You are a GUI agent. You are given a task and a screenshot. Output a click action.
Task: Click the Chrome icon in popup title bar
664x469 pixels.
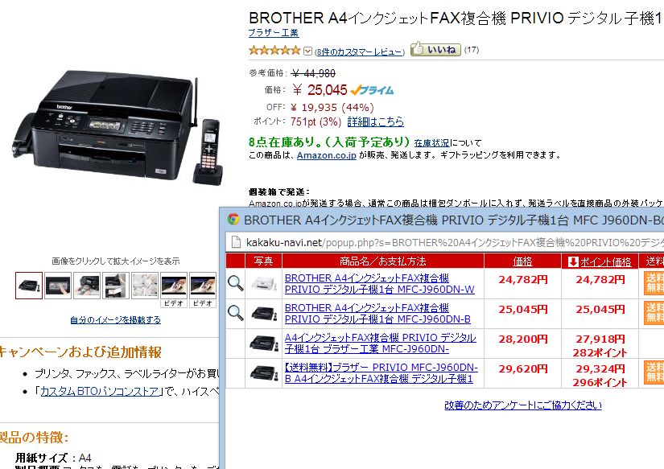(x=233, y=220)
